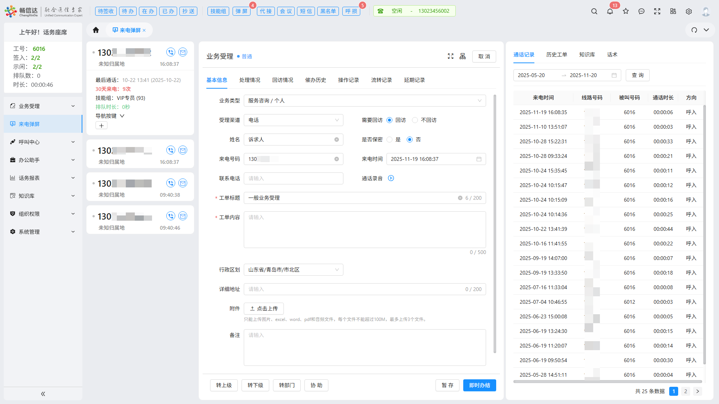Screen dimensions: 719x404
Task: Switch to the 处理情况 tab
Action: 249,80
